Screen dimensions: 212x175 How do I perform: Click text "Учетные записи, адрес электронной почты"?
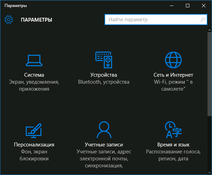point(104,155)
